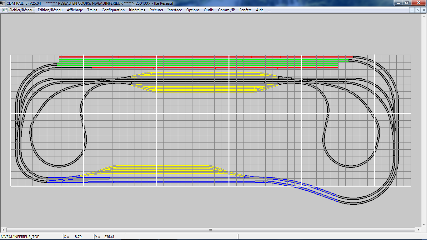
Task: Open the Itinéraires menu
Action: 137,10
